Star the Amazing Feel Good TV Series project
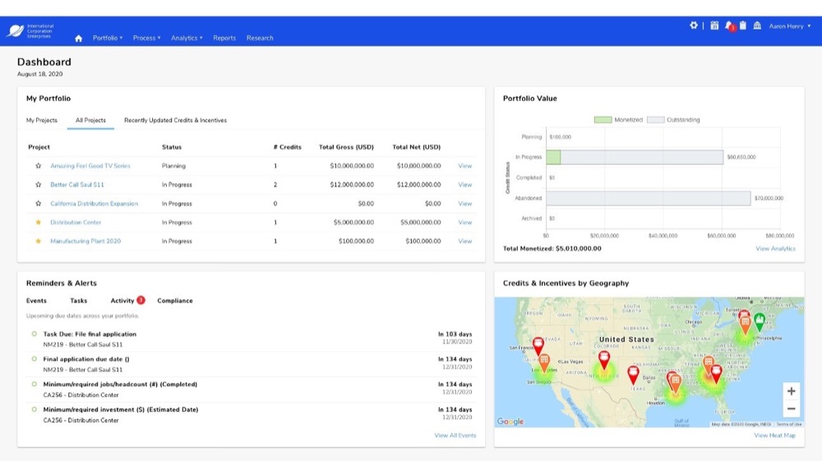 38,166
